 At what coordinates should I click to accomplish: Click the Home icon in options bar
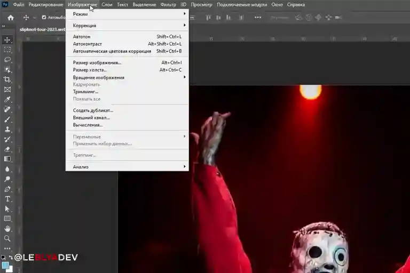point(10,17)
